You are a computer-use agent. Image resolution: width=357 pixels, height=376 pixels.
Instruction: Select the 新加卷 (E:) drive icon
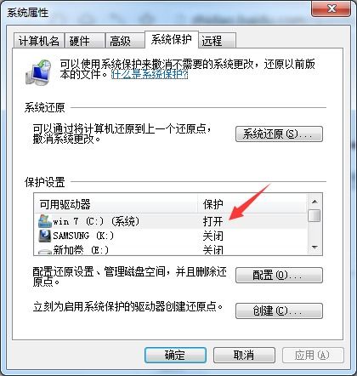(x=45, y=251)
